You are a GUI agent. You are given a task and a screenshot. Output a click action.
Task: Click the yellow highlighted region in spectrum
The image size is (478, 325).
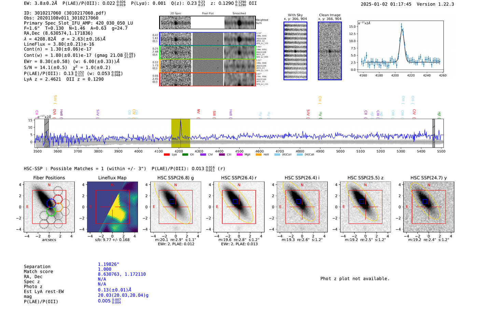pos(181,133)
